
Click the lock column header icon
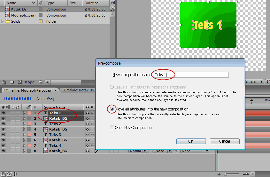18,107
